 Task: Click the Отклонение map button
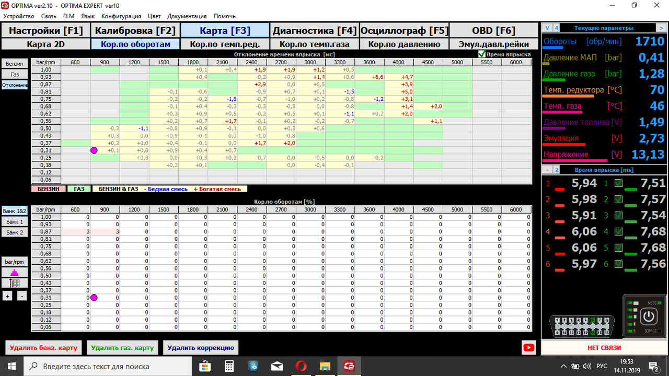[15, 85]
